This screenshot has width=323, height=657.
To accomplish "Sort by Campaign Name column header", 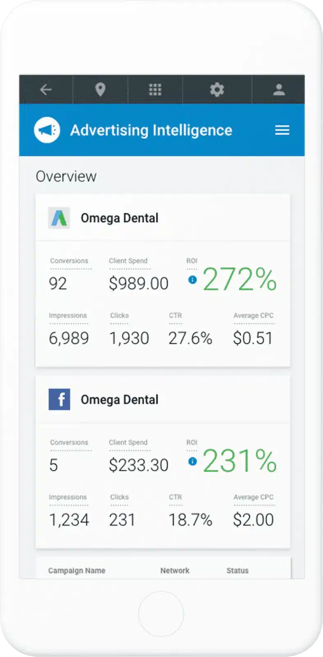I will point(77,570).
